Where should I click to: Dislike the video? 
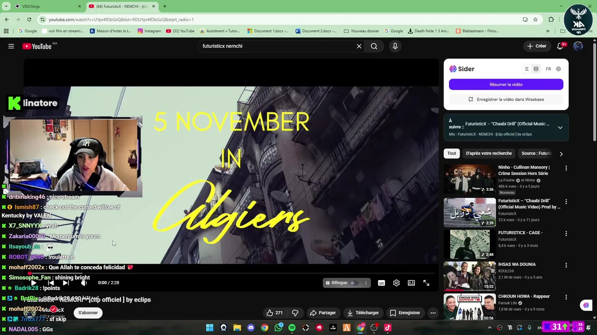(x=295, y=313)
